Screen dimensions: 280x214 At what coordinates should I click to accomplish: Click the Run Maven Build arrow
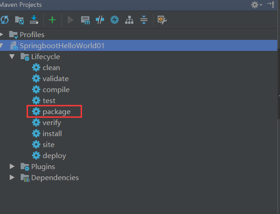click(x=71, y=20)
